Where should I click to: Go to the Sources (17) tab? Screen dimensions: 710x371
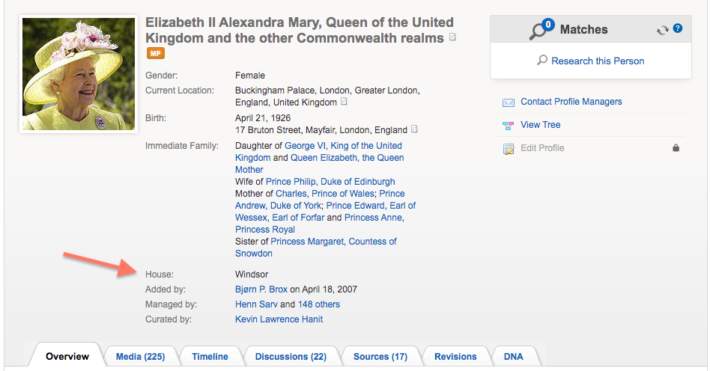(x=380, y=357)
